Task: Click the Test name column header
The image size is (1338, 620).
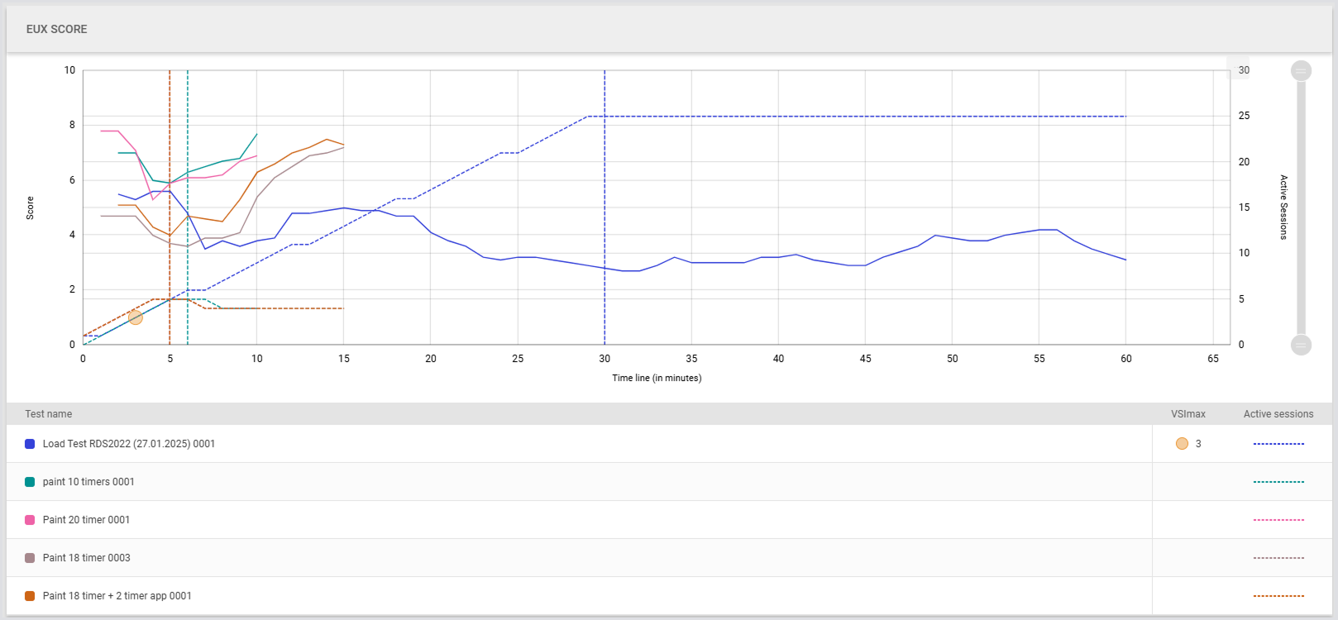Action: point(48,414)
